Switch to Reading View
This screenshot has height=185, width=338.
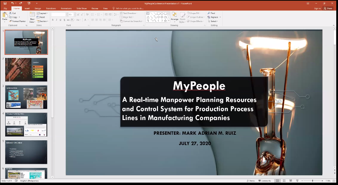291,181
